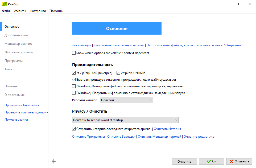256x168 pixels.
Task: Maximize the PeaZip window
Action: (x=237, y=4)
